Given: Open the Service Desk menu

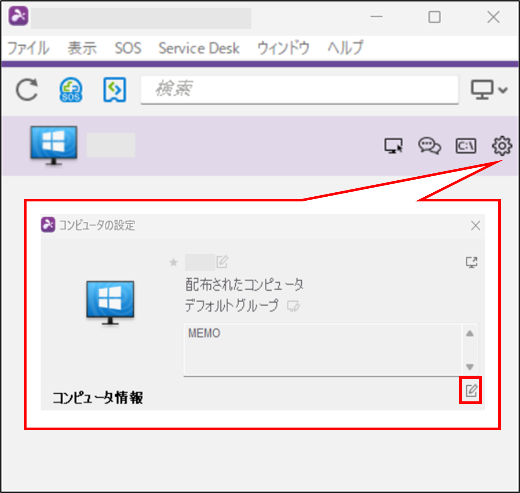Looking at the screenshot, I should [199, 48].
